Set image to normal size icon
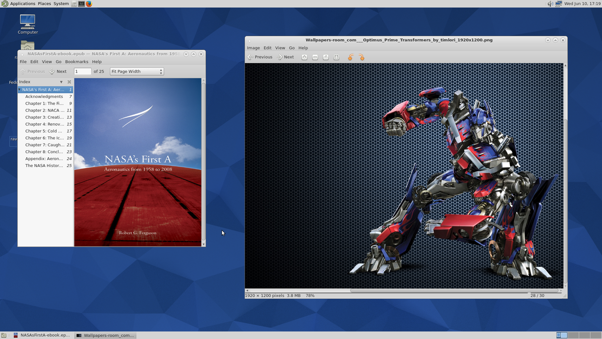The width and height of the screenshot is (602, 339). click(325, 57)
